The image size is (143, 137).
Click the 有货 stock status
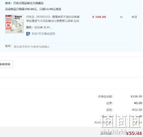tap(134, 17)
